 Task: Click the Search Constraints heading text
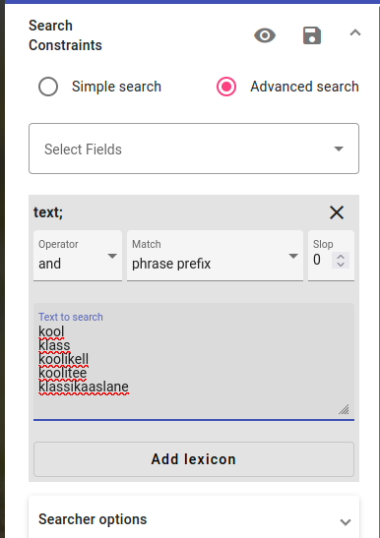[x=65, y=35]
